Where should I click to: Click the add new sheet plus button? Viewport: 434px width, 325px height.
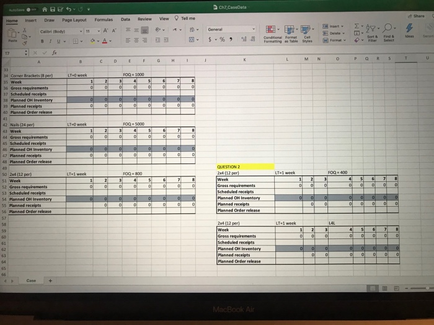[x=50, y=280]
